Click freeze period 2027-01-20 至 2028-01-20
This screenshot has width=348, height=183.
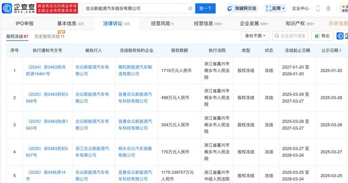(x=295, y=71)
